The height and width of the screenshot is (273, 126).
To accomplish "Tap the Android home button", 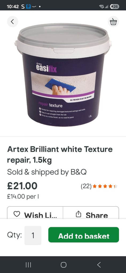I will [64, 265].
